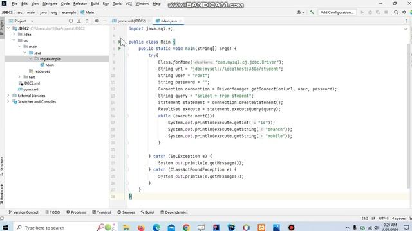Click the editor vertical scrollbar
Screen dimensions: 412x231
click(408, 116)
